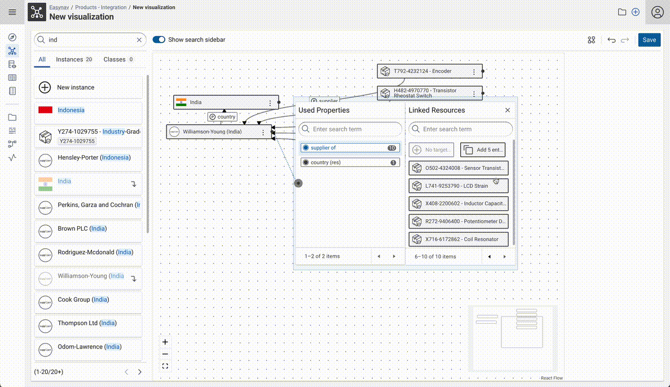This screenshot has width=670, height=387.
Task: Click the Enter search term field under Used Properties
Action: (350, 129)
